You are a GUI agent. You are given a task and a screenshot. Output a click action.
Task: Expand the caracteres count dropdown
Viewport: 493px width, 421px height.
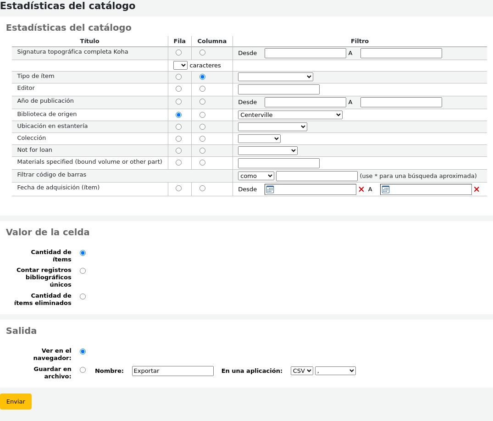pyautogui.click(x=180, y=66)
